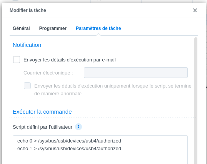Focus the Courrier électronique input field
Screen dimensions: 207x164
click(136, 73)
